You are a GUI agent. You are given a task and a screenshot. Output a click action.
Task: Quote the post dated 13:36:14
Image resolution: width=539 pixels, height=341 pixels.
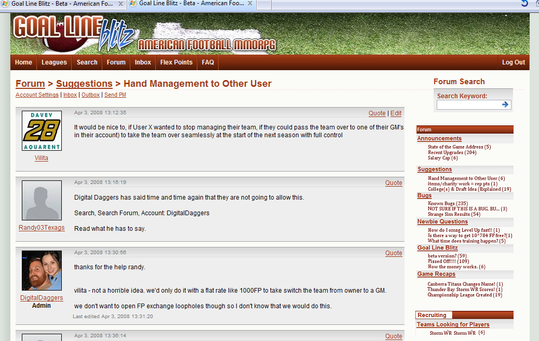(394, 336)
